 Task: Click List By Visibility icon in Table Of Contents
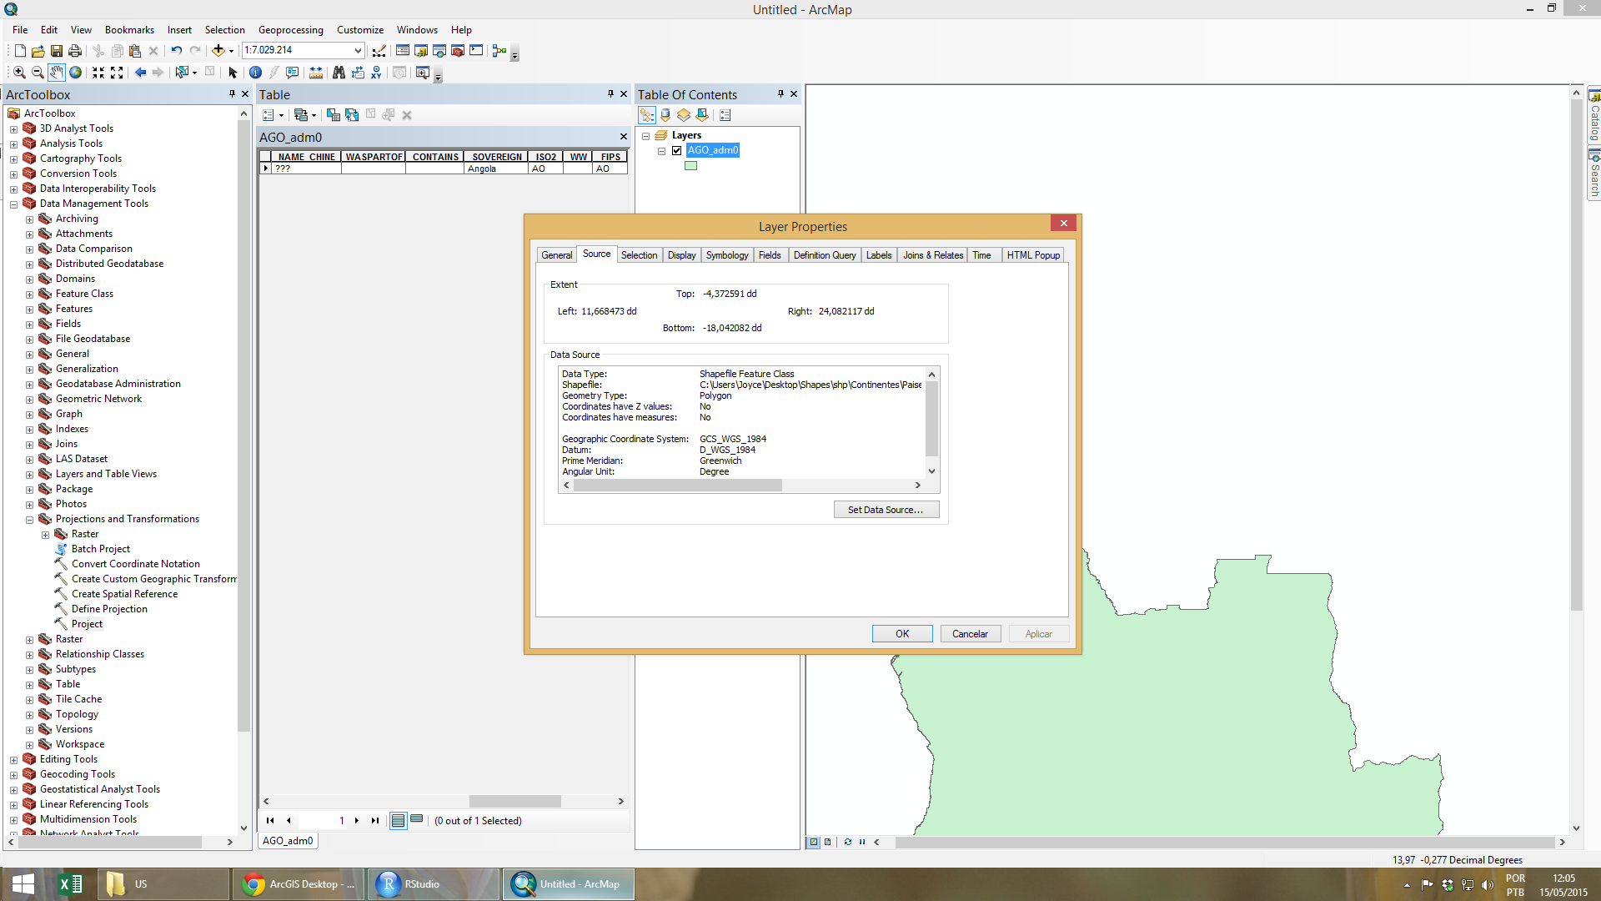coord(684,115)
